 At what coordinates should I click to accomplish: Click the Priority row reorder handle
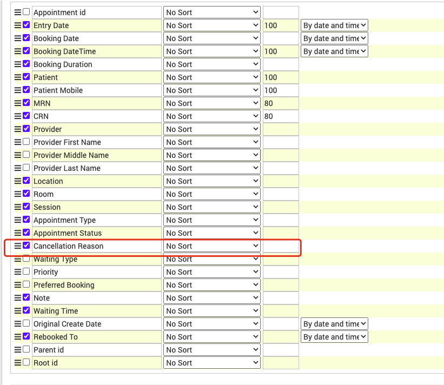tap(18, 272)
